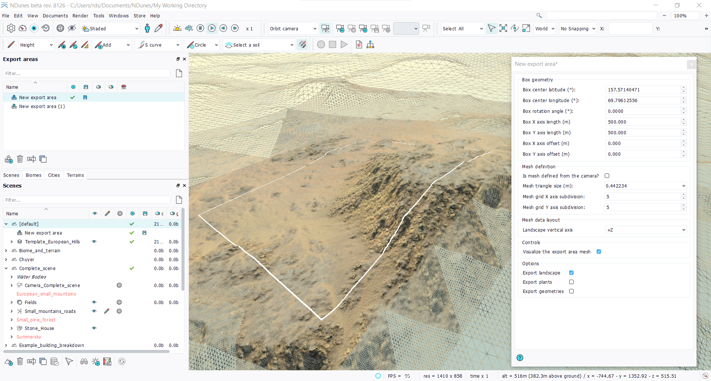
Task: Click the eyedropper tool icon
Action: [158, 28]
